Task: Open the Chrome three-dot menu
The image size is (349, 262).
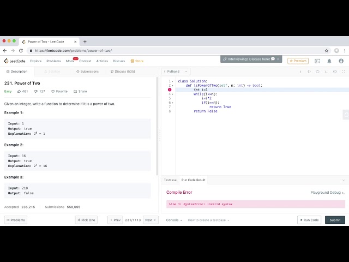Action: (x=345, y=51)
